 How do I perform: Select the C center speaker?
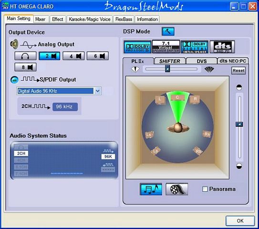coord(177,97)
